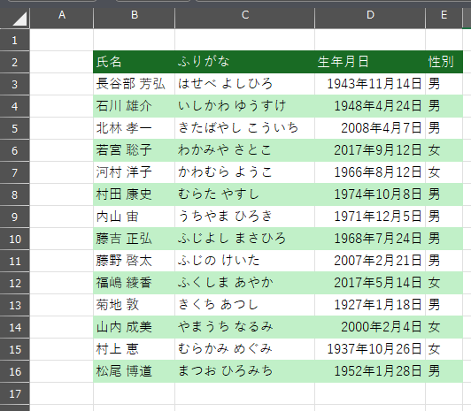Select date cell 1966年8月12日

[370, 172]
